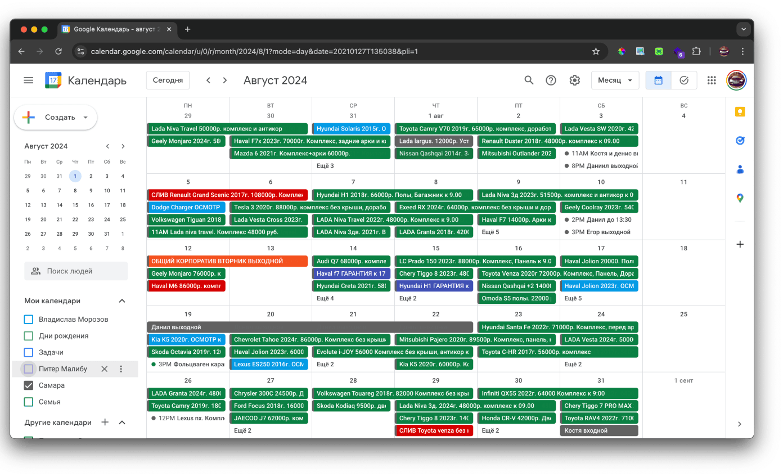Go to previous month in main toolbar
The height and width of the screenshot is (476, 783).
click(208, 80)
